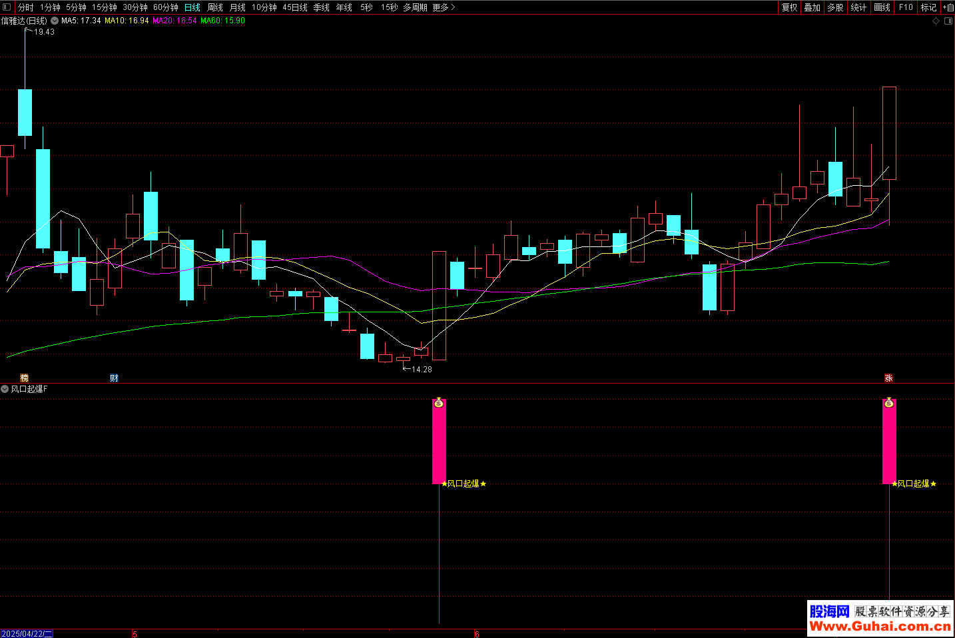
Task: Toggle the right side panel icon
Action: (x=948, y=21)
